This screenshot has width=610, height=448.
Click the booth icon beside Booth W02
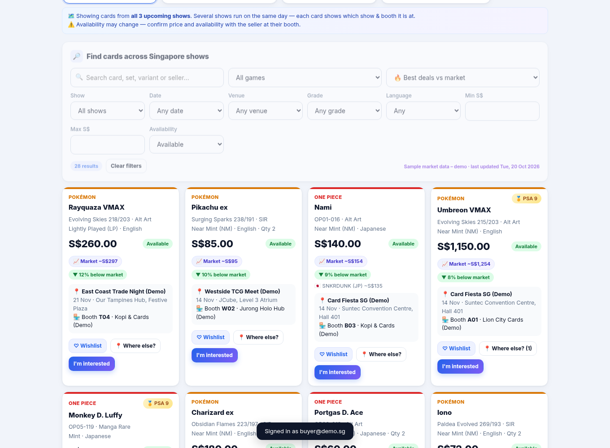coord(200,309)
